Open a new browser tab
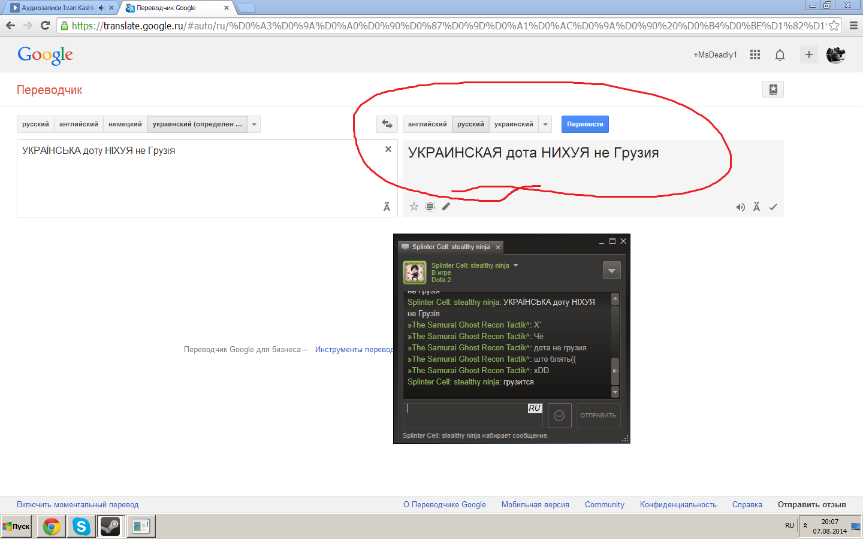The height and width of the screenshot is (539, 863). (246, 8)
